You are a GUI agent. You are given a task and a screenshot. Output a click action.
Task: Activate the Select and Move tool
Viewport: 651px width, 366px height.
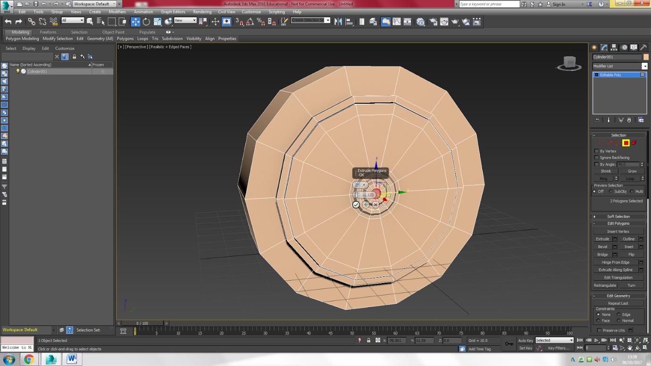(x=135, y=22)
